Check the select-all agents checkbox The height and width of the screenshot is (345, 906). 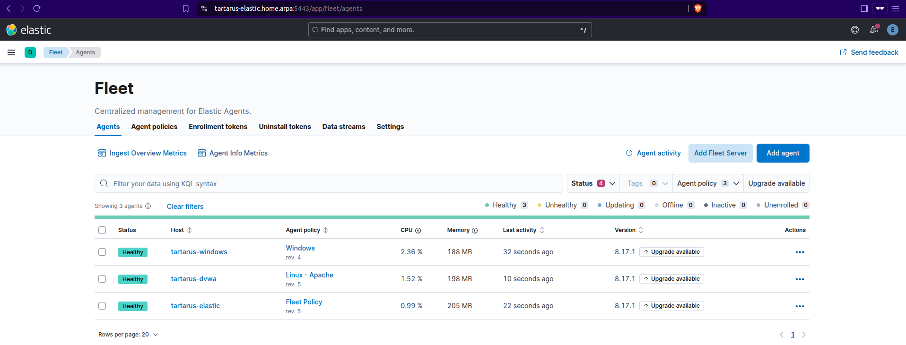(102, 230)
